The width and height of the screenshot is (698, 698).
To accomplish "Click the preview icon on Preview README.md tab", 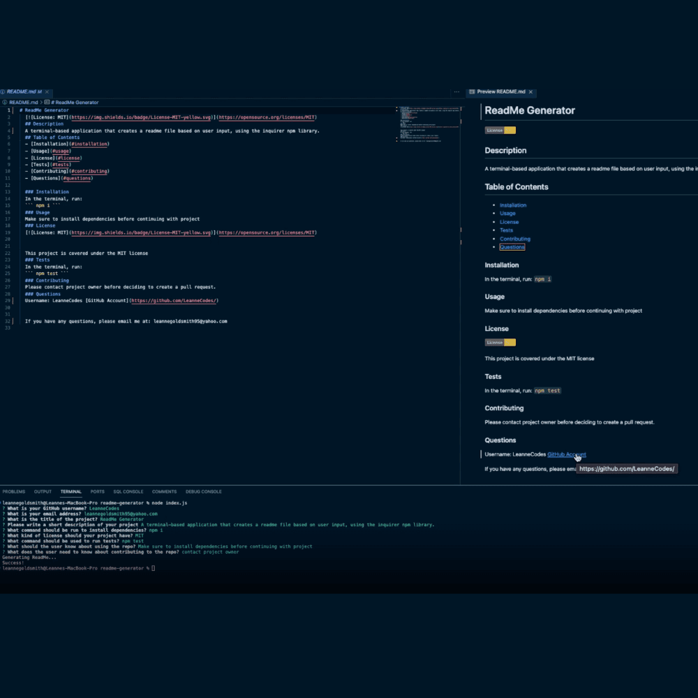I will [x=472, y=91].
